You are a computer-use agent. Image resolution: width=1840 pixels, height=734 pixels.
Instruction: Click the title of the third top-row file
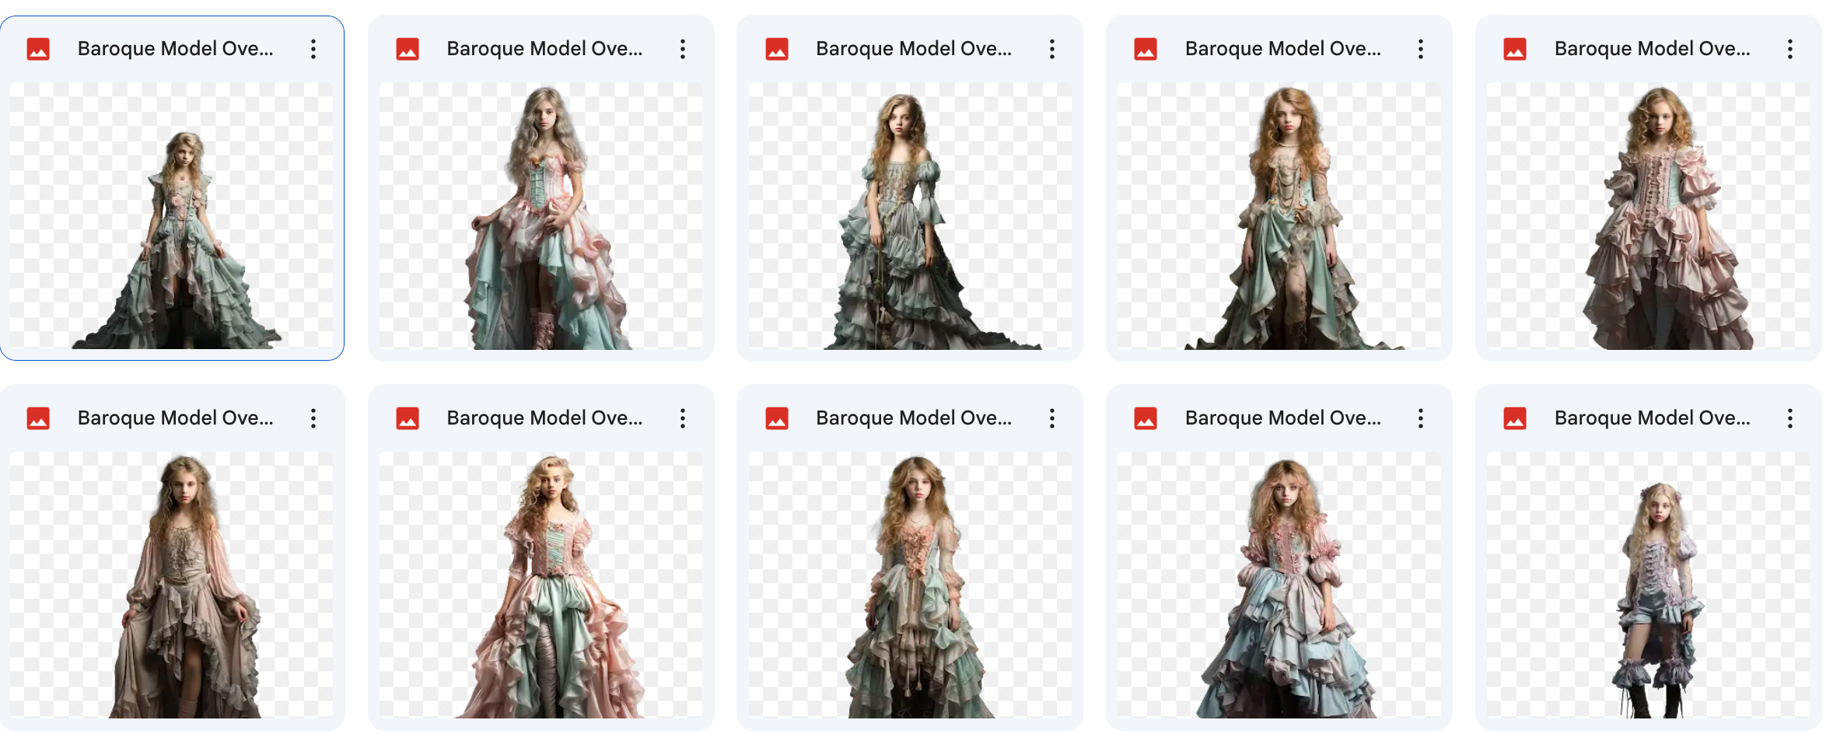[x=913, y=48]
